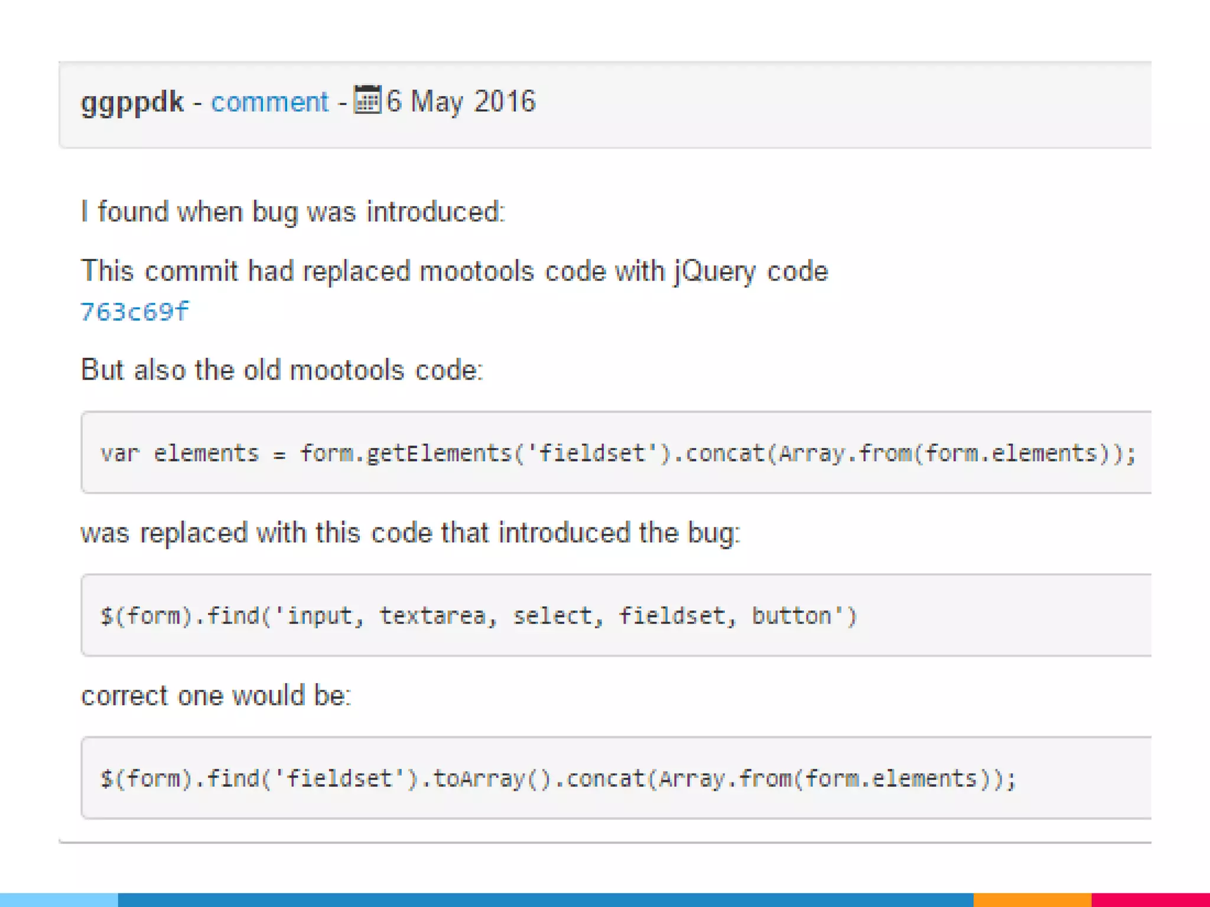Click the sentence about replacing mootools with jQuery
Image resolution: width=1210 pixels, height=907 pixels.
click(454, 272)
